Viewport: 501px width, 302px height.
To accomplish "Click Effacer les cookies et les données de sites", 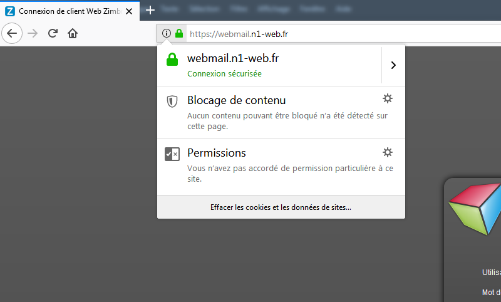I will click(x=281, y=207).
